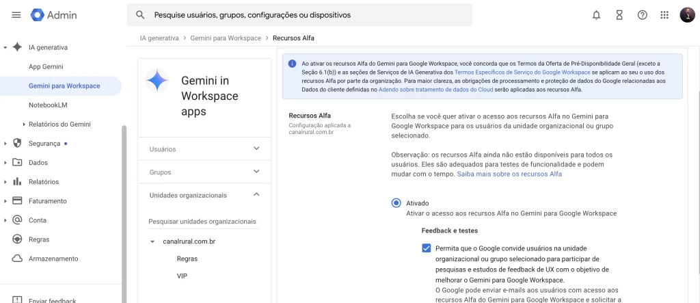700x303 pixels.
Task: Click Pesquisar unidades organizacionais field
Action: pyautogui.click(x=204, y=221)
